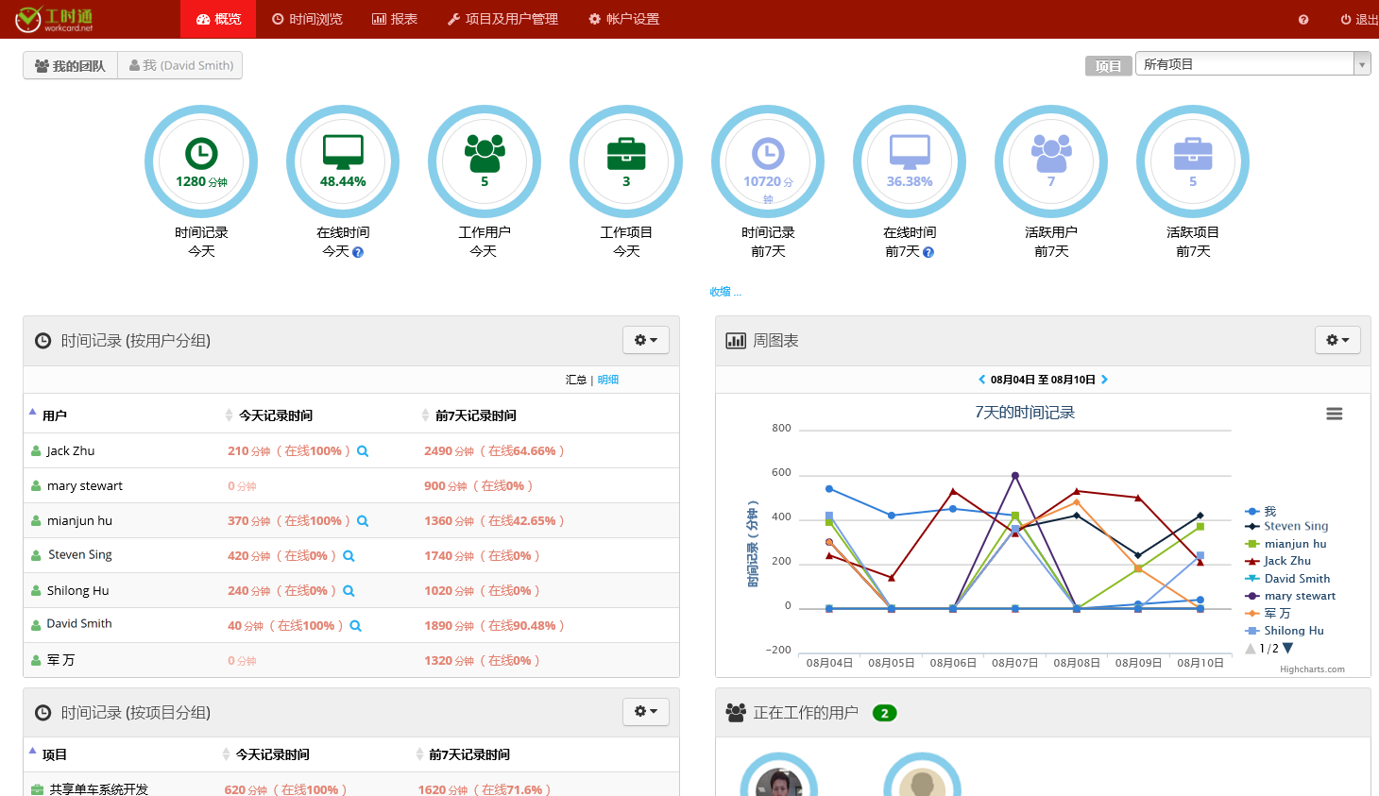Toggle Steven Sing series in chart legend
Image resolution: width=1379 pixels, height=796 pixels.
[1295, 526]
